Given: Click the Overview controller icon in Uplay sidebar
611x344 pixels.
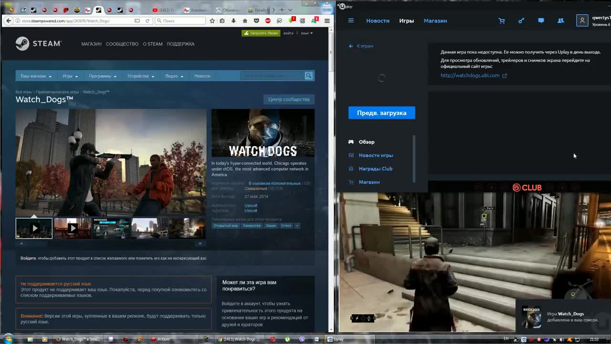Looking at the screenshot, I should pos(351,142).
